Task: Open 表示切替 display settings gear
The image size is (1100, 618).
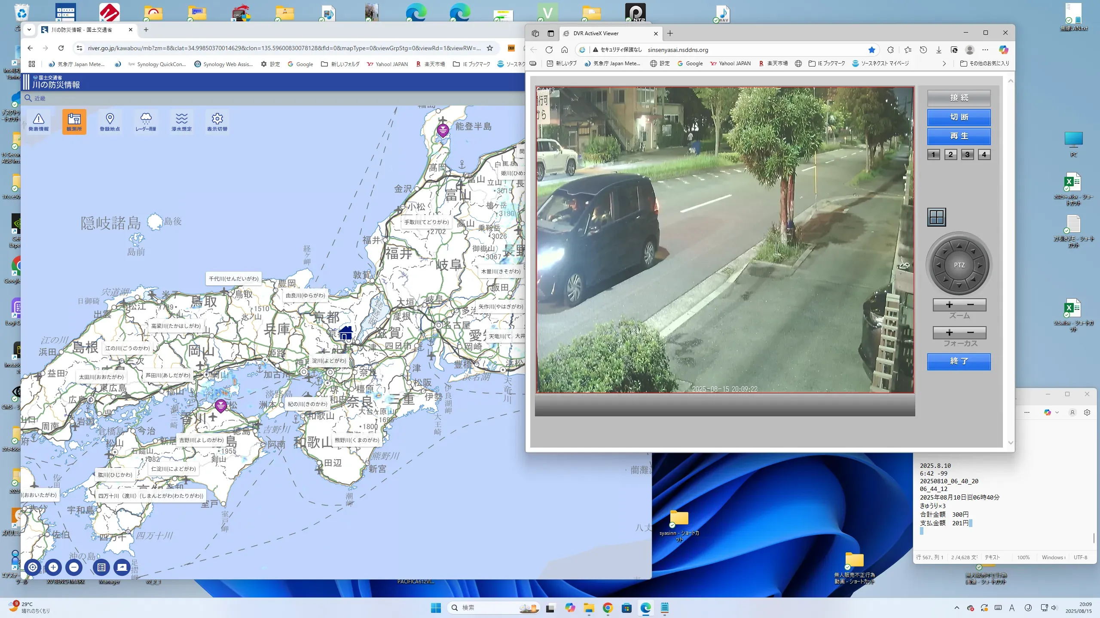Action: (x=217, y=122)
